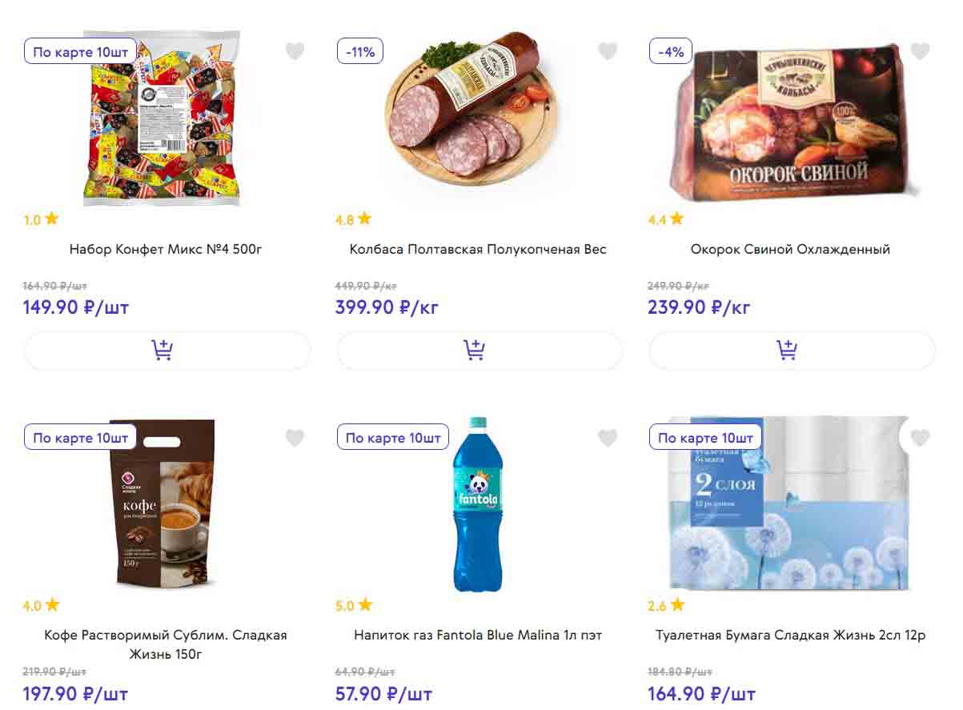This screenshot has height=710, width=963.
Task: Open Набор Конфет Микс №4 500г link
Action: pos(166,249)
